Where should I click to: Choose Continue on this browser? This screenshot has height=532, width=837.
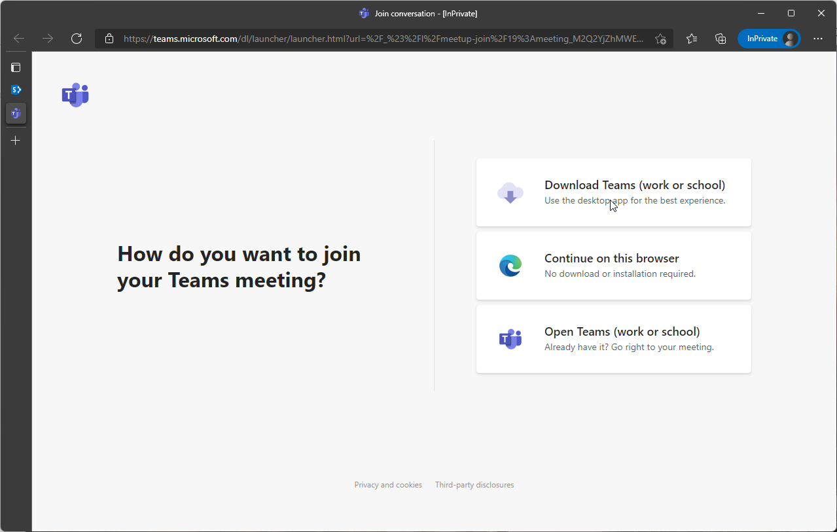coord(614,266)
